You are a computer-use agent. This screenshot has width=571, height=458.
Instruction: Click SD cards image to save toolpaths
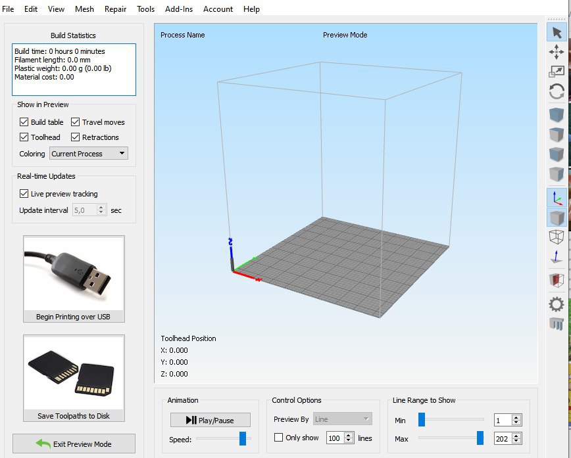pyautogui.click(x=74, y=373)
